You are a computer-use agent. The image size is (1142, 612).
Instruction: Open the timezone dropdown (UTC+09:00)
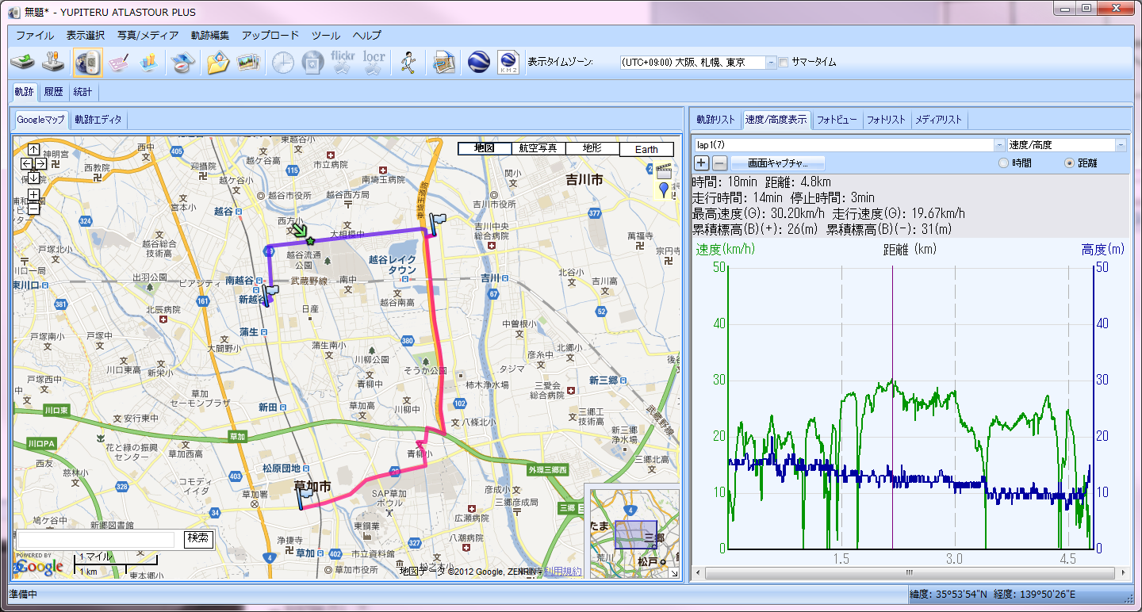pos(771,62)
